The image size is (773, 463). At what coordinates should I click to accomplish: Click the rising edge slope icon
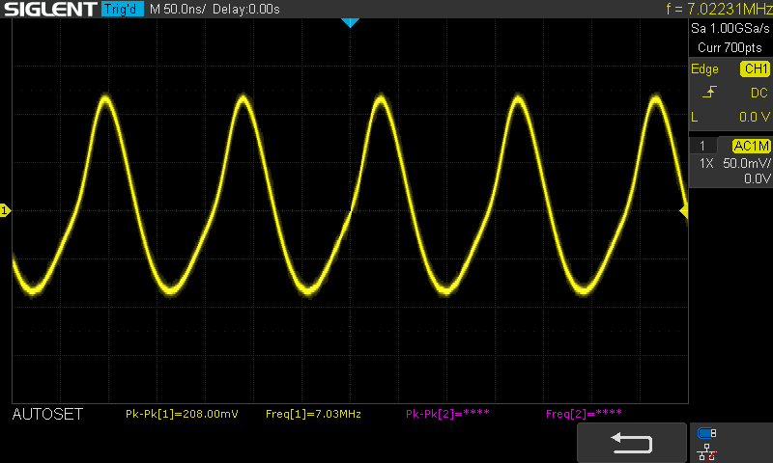[x=709, y=92]
